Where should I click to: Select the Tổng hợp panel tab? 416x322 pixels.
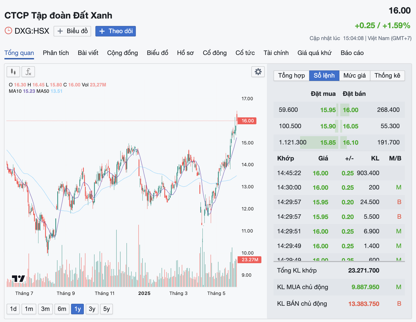[292, 75]
